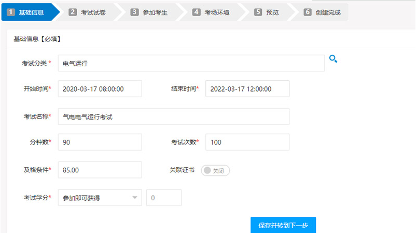This screenshot has width=417, height=237.
Task: Open the 考试学分 dropdown
Action: (100, 198)
